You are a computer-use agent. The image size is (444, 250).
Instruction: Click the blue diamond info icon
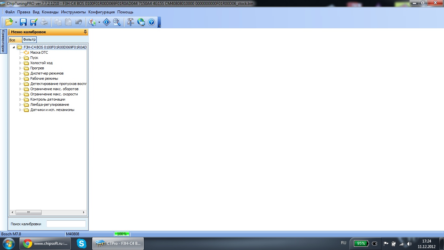[x=107, y=22]
